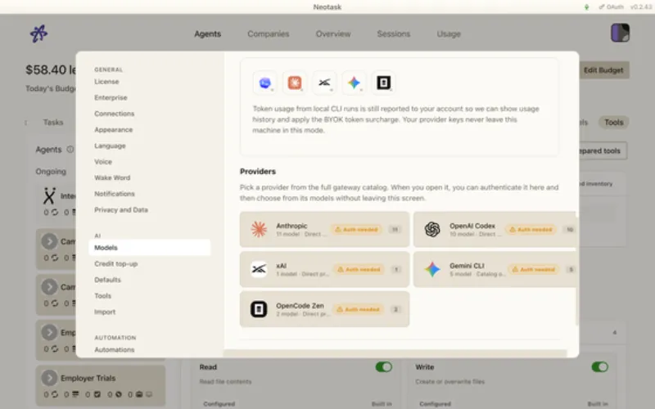Image resolution: width=655 pixels, height=409 pixels.
Task: Click the xAI logo in the providers list
Action: (259, 269)
